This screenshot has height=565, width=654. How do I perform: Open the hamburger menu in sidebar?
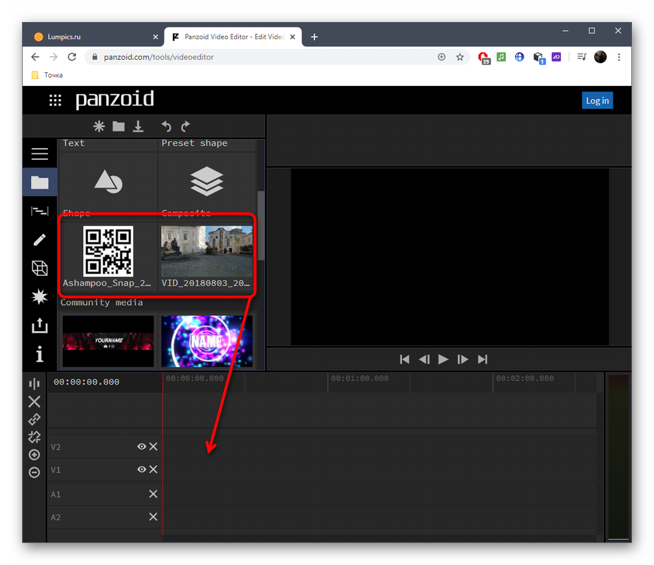39,154
